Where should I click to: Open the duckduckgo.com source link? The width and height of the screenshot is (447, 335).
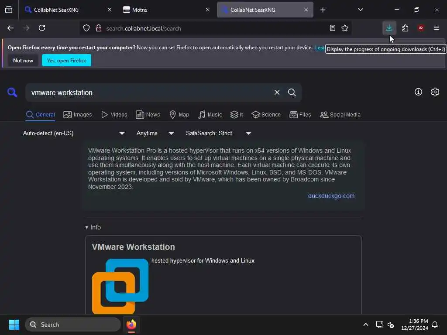point(331,196)
